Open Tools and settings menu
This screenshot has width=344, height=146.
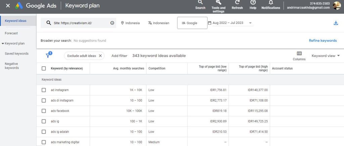click(x=218, y=6)
